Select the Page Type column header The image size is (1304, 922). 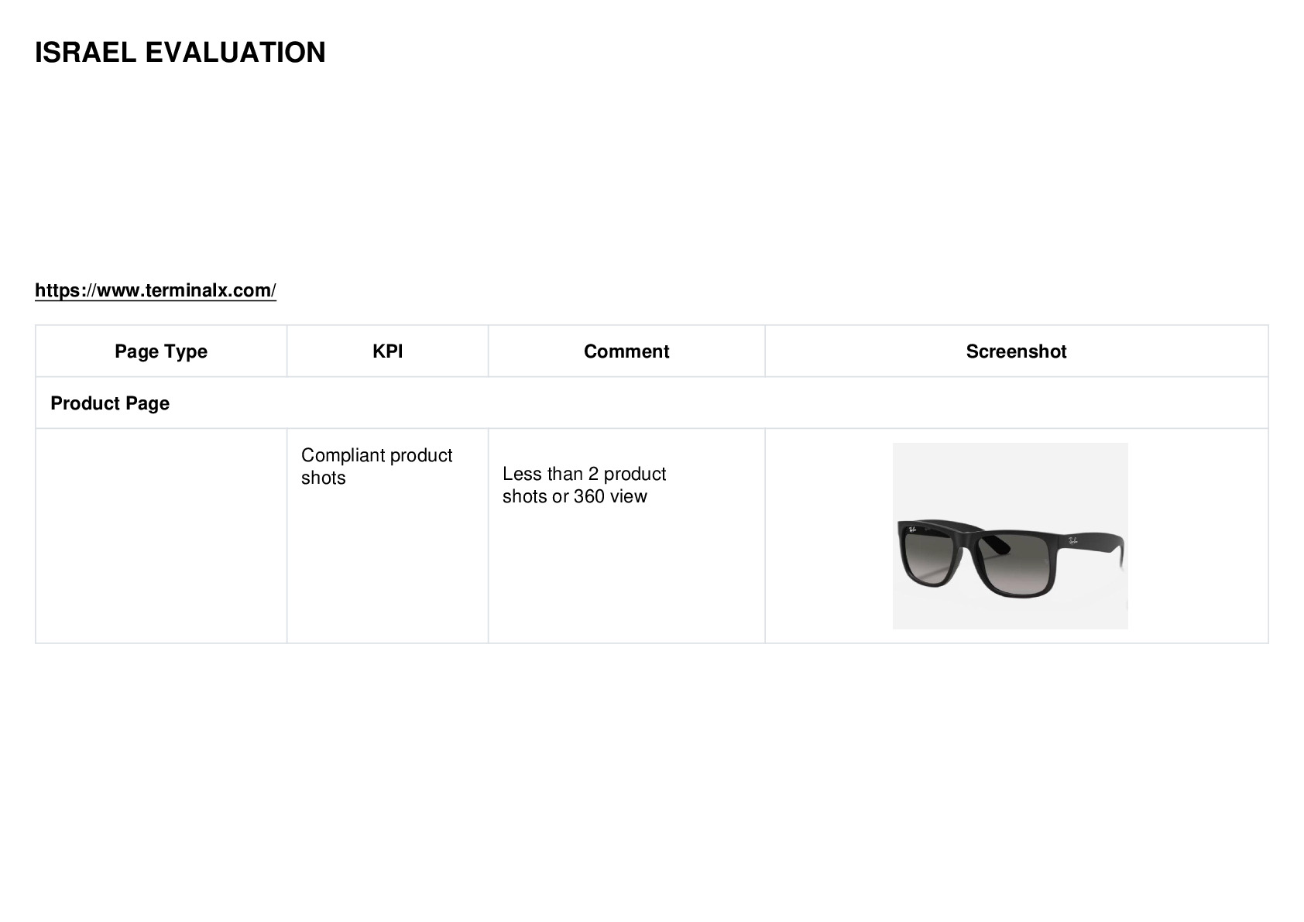(x=161, y=351)
